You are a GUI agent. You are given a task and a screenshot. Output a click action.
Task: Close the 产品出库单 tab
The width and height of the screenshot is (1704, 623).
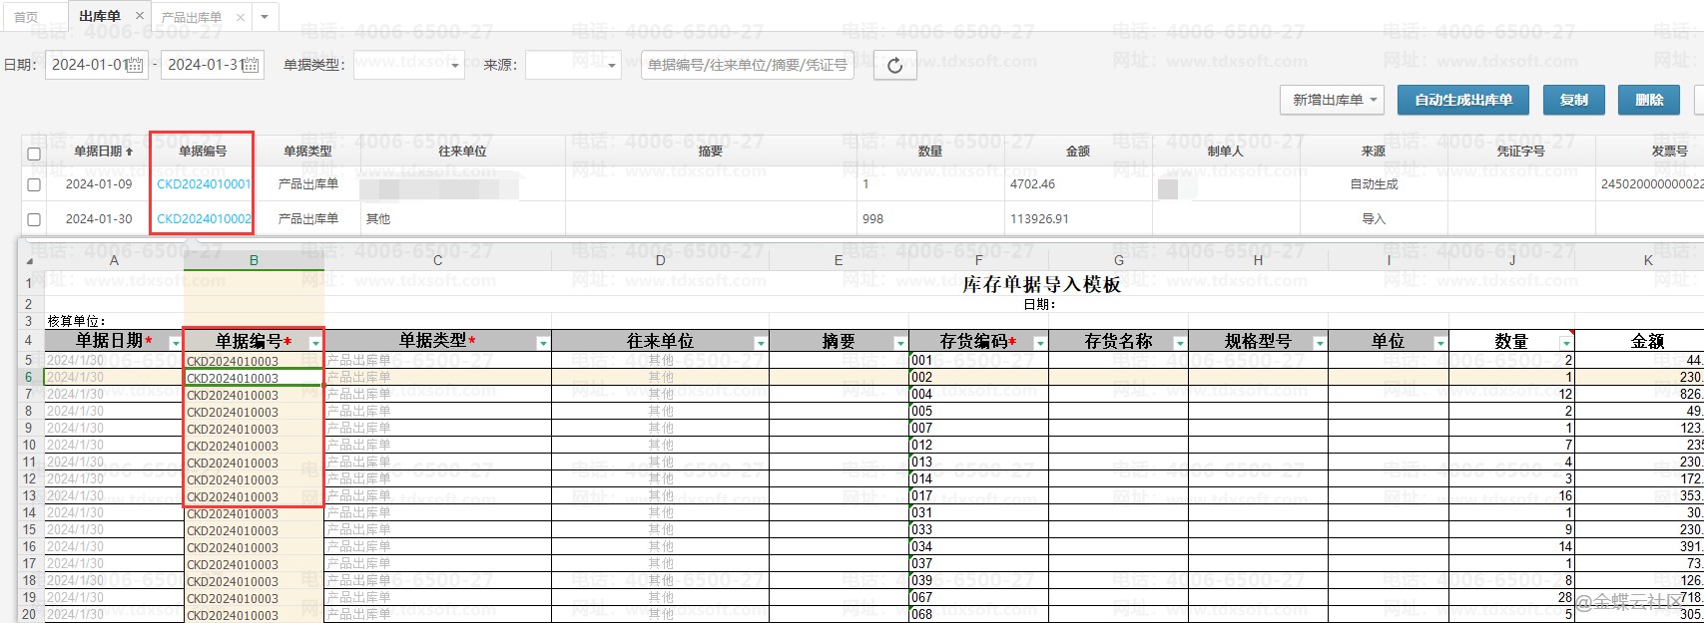click(x=241, y=17)
